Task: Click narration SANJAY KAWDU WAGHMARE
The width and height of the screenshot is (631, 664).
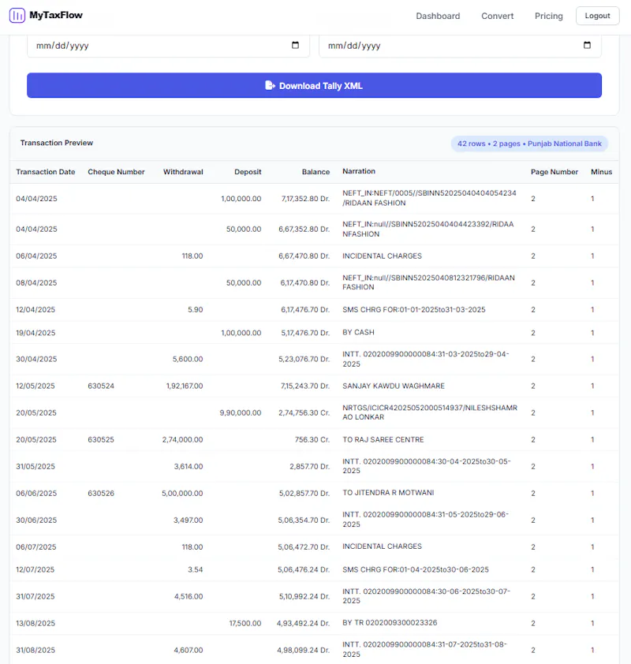Action: point(394,386)
